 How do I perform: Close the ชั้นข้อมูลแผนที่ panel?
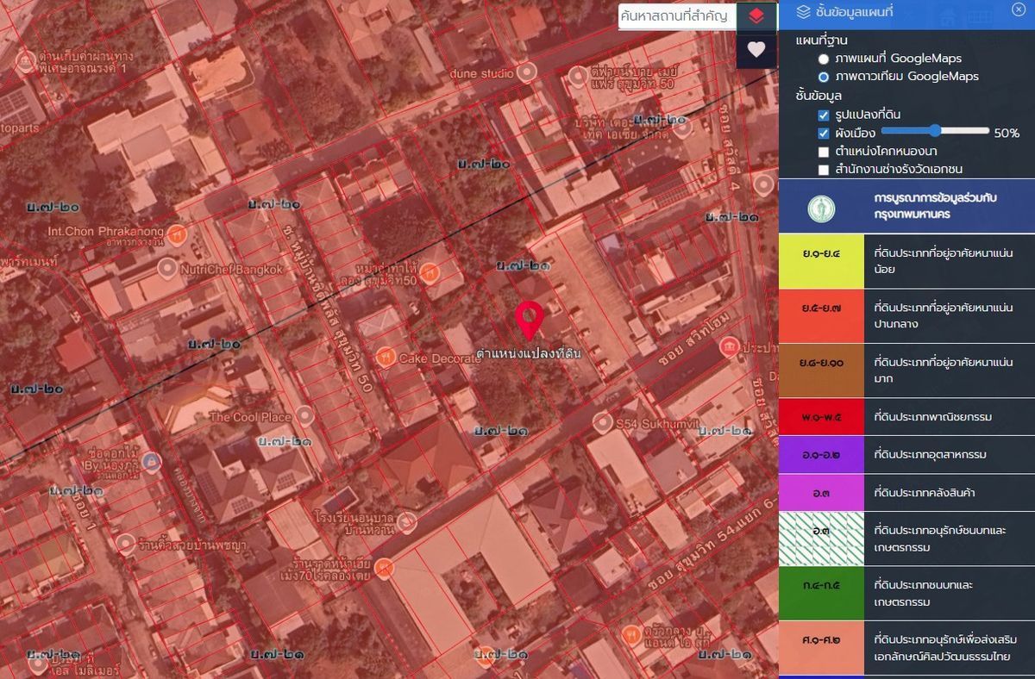(1018, 9)
